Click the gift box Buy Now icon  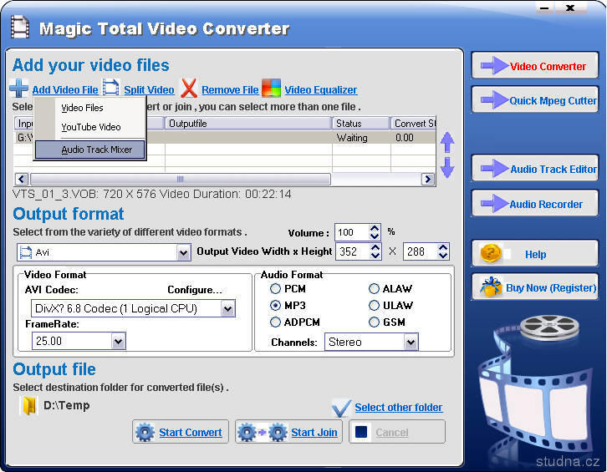pos(491,287)
